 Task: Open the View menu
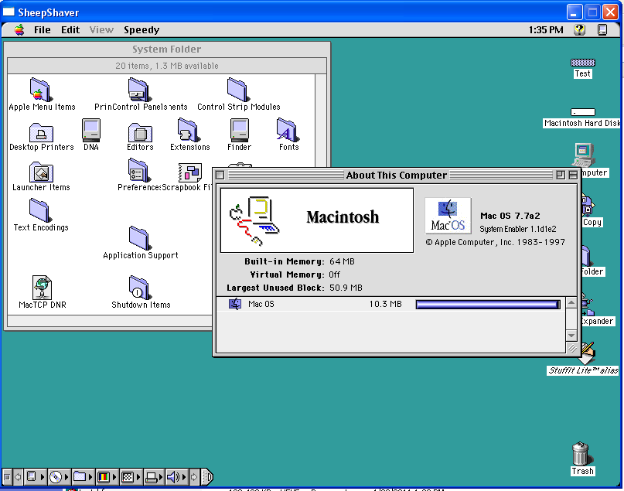pyautogui.click(x=101, y=29)
